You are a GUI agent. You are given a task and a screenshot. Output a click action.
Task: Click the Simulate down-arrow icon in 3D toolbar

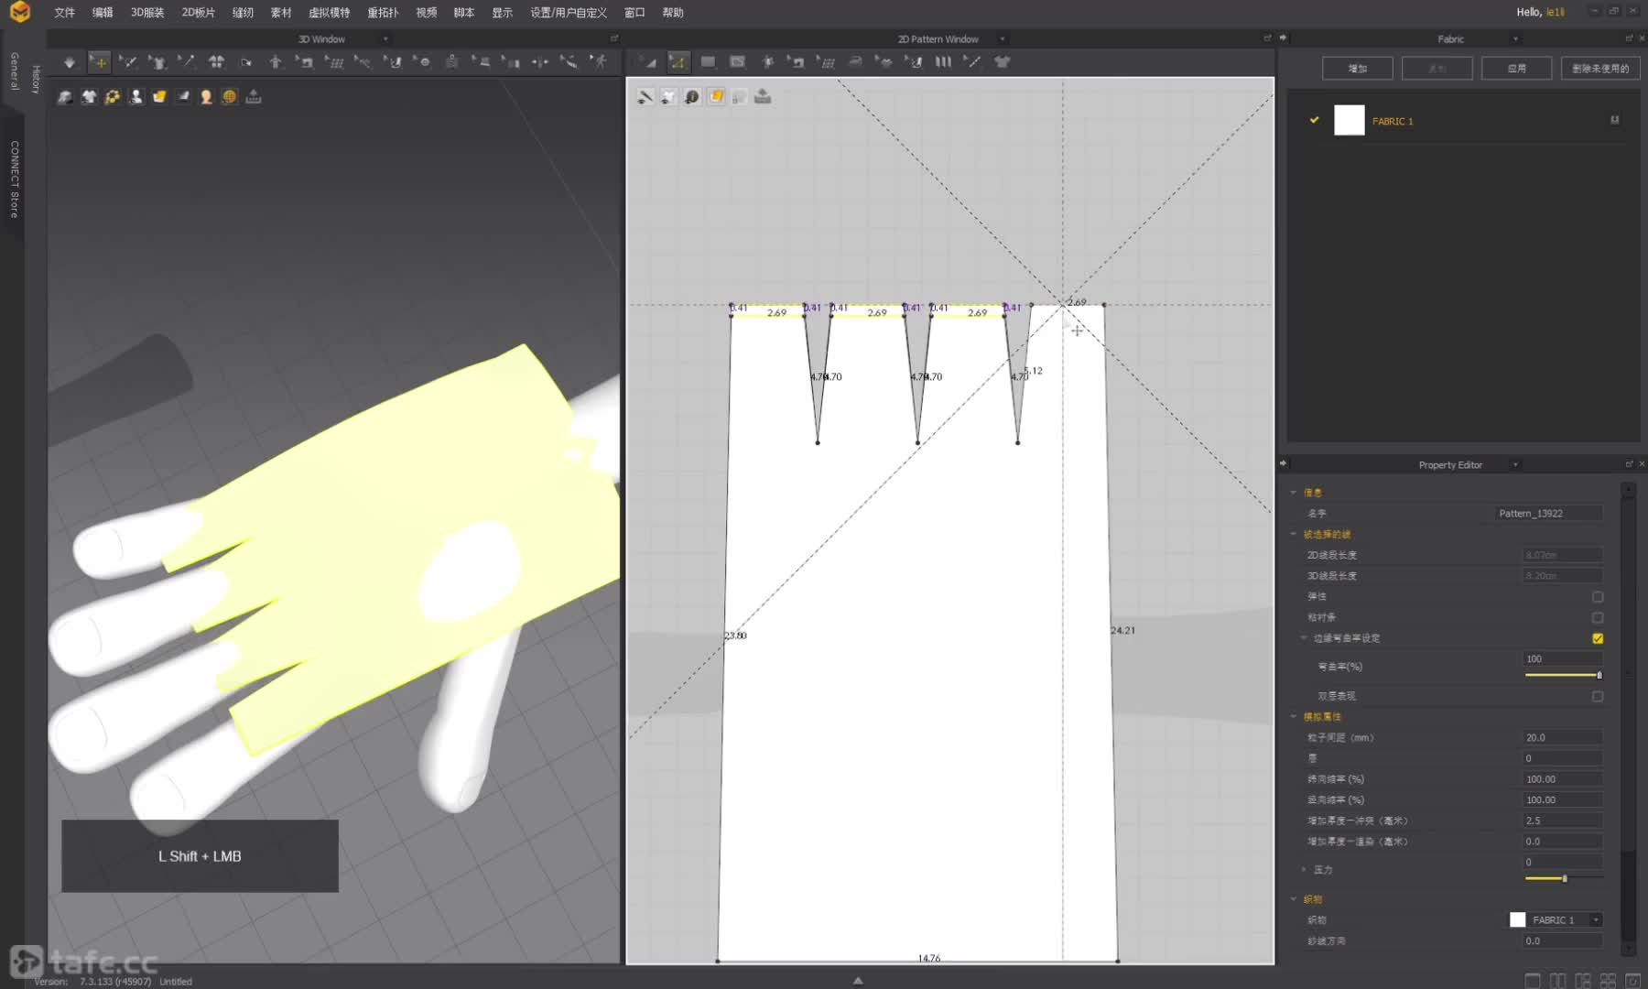click(70, 62)
